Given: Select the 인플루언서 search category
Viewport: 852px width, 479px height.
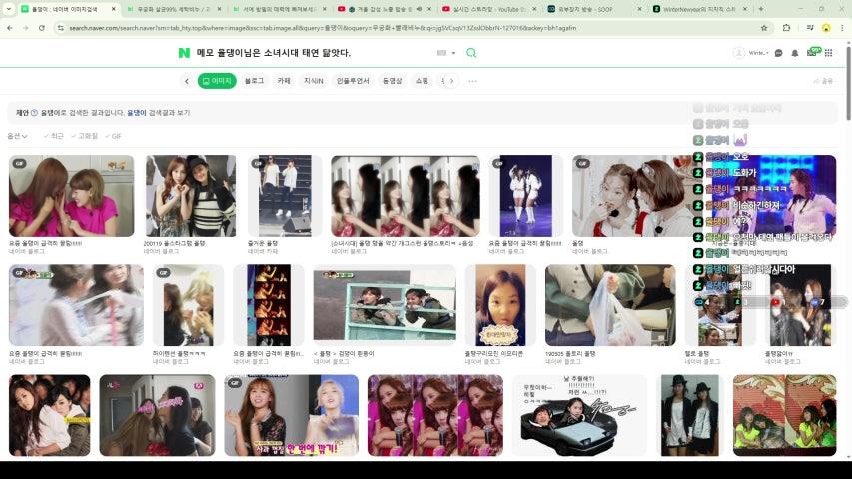Looking at the screenshot, I should 353,81.
